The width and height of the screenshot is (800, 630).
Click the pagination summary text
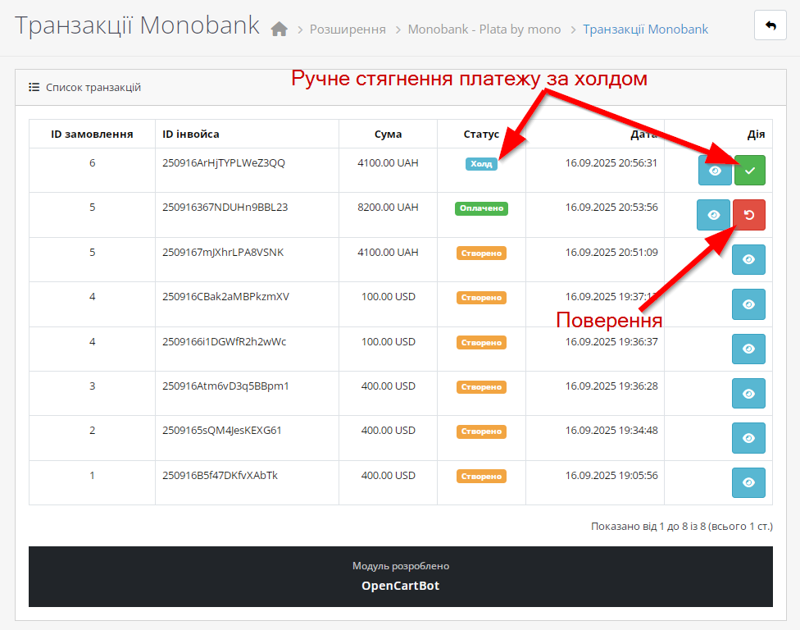point(682,527)
